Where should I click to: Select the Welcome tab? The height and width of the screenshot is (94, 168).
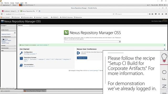click(20, 26)
